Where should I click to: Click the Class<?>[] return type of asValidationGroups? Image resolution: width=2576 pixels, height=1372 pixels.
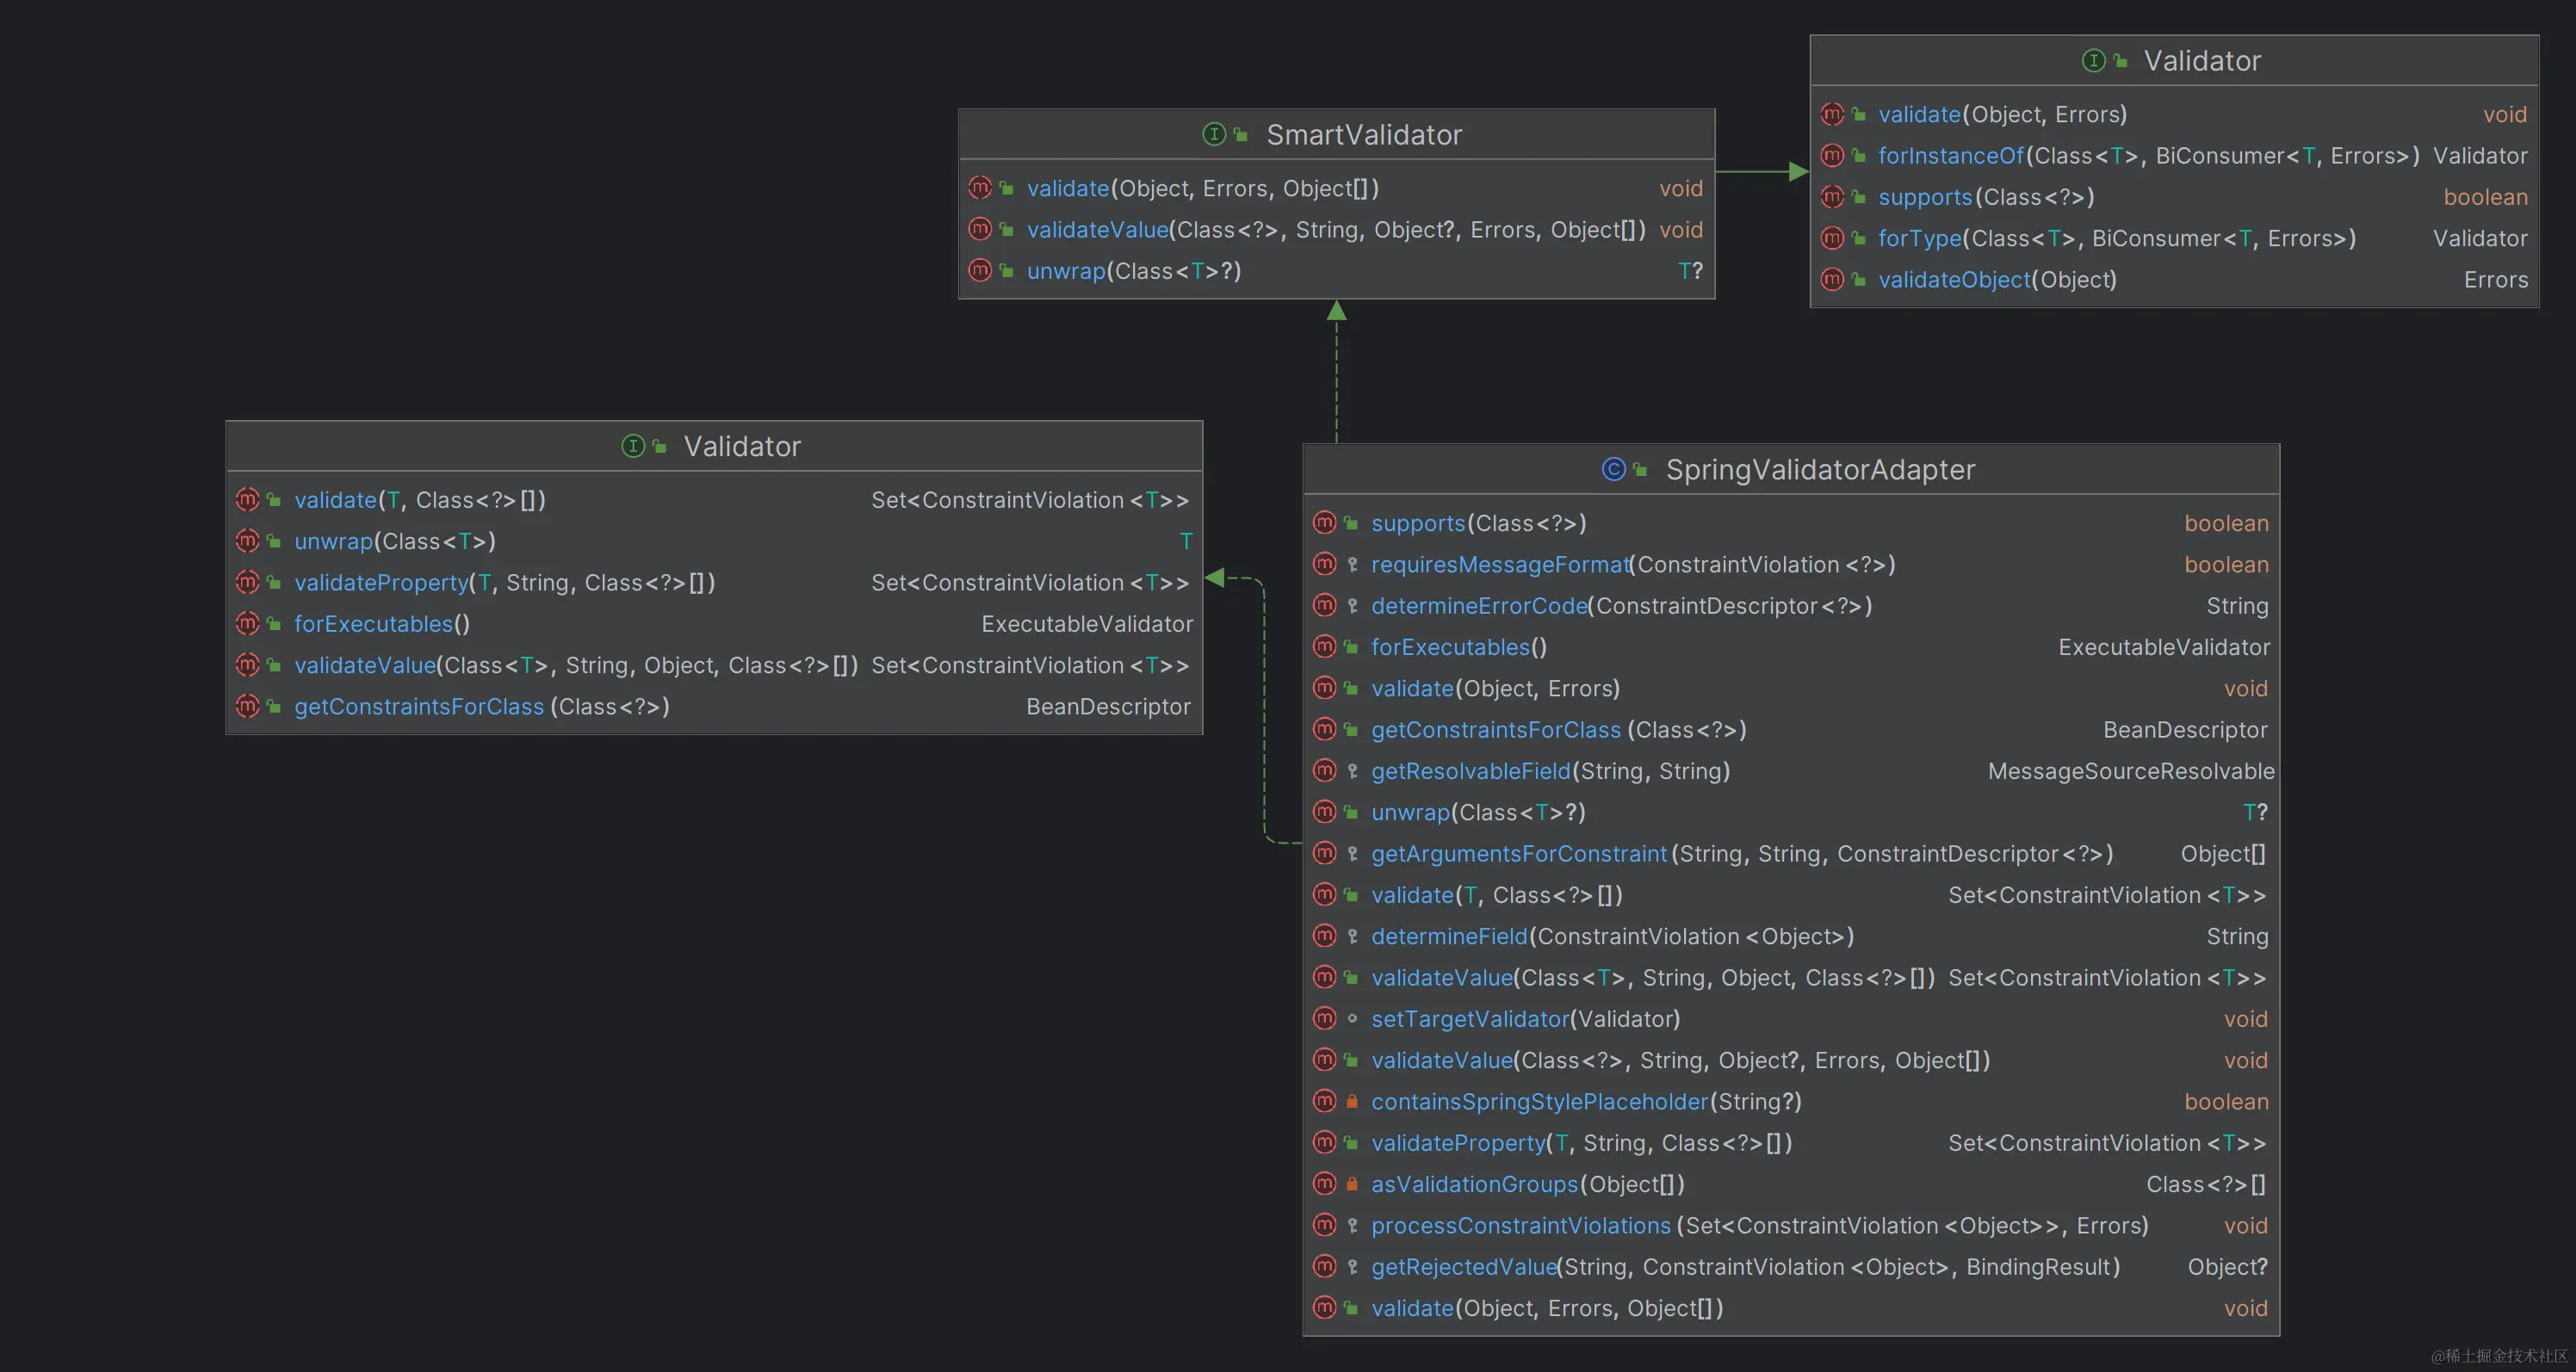[2206, 1185]
